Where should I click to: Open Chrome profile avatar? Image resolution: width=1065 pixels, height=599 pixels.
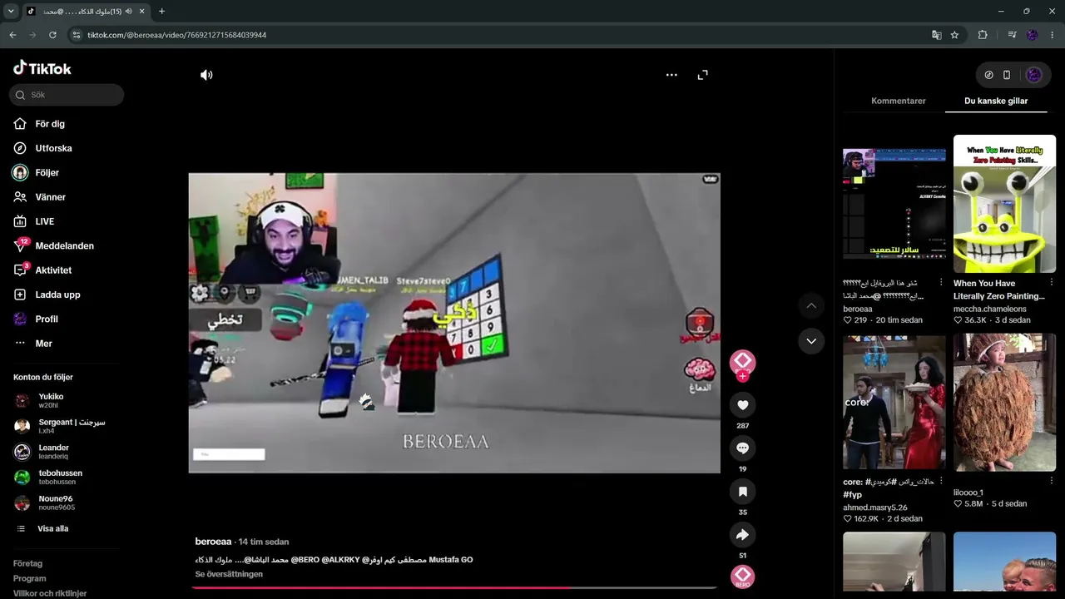pos(1033,35)
